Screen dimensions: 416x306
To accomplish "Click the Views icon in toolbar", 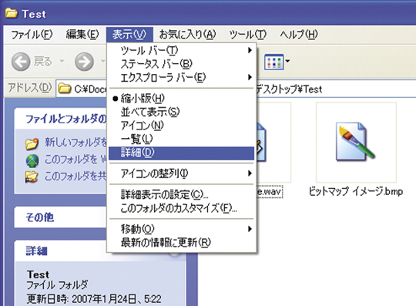I will pyautogui.click(x=273, y=62).
